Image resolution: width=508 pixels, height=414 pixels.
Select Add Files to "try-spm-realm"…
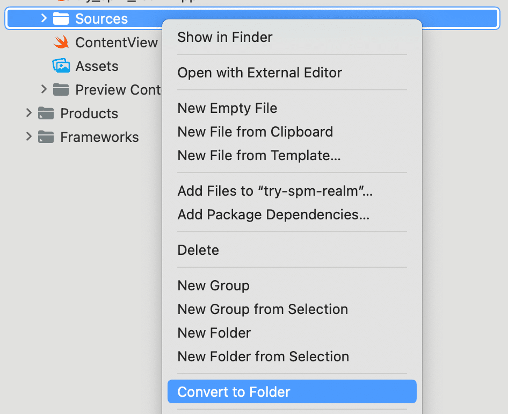[275, 190]
